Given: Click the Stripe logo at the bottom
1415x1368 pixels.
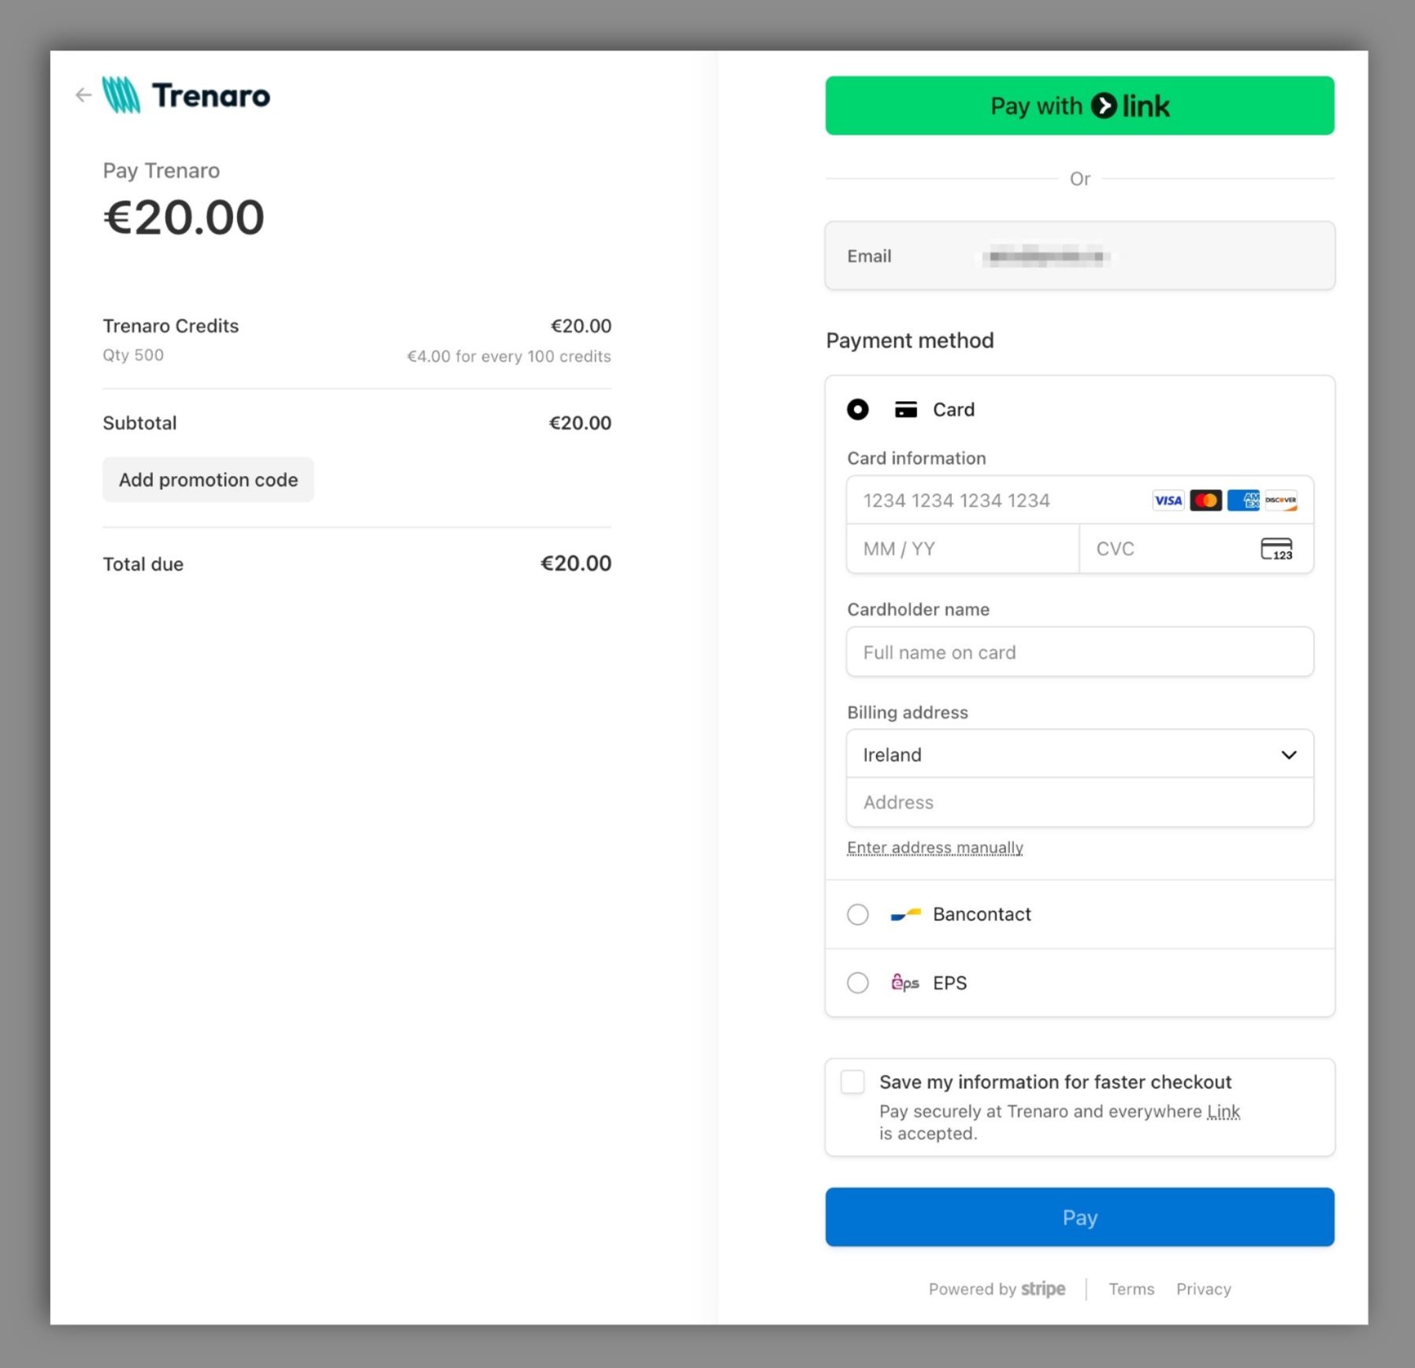Looking at the screenshot, I should [x=1042, y=1288].
